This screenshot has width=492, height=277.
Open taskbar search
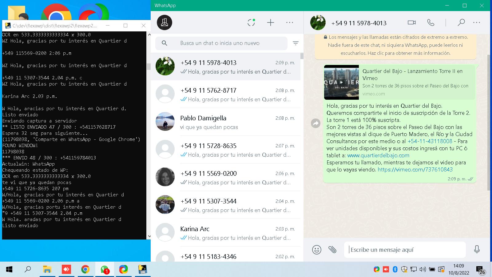pos(28,270)
